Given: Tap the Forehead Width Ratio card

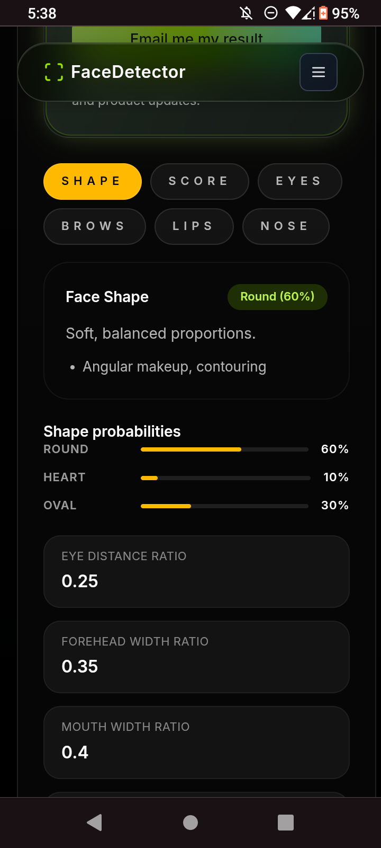Looking at the screenshot, I should [196, 657].
